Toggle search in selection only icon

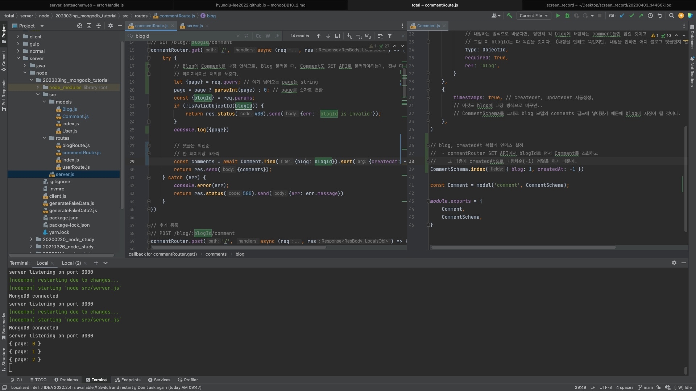380,36
